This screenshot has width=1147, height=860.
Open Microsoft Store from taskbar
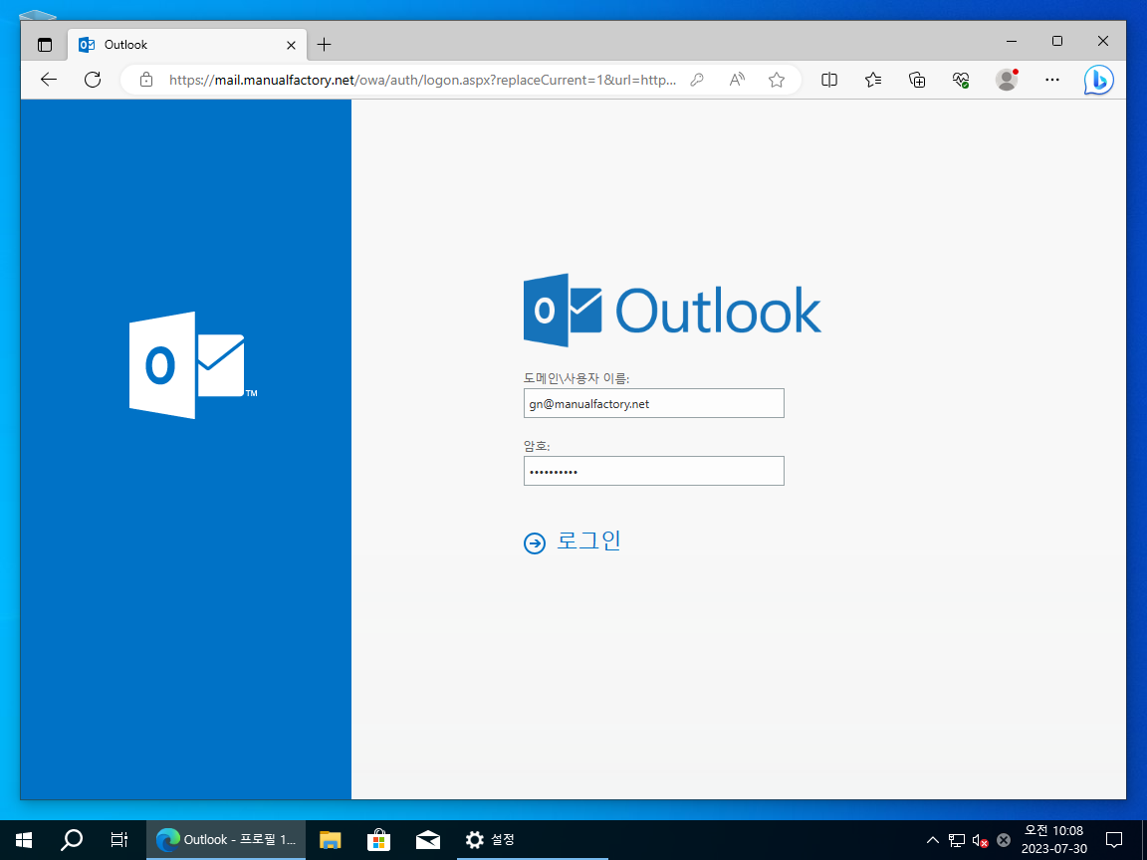379,839
